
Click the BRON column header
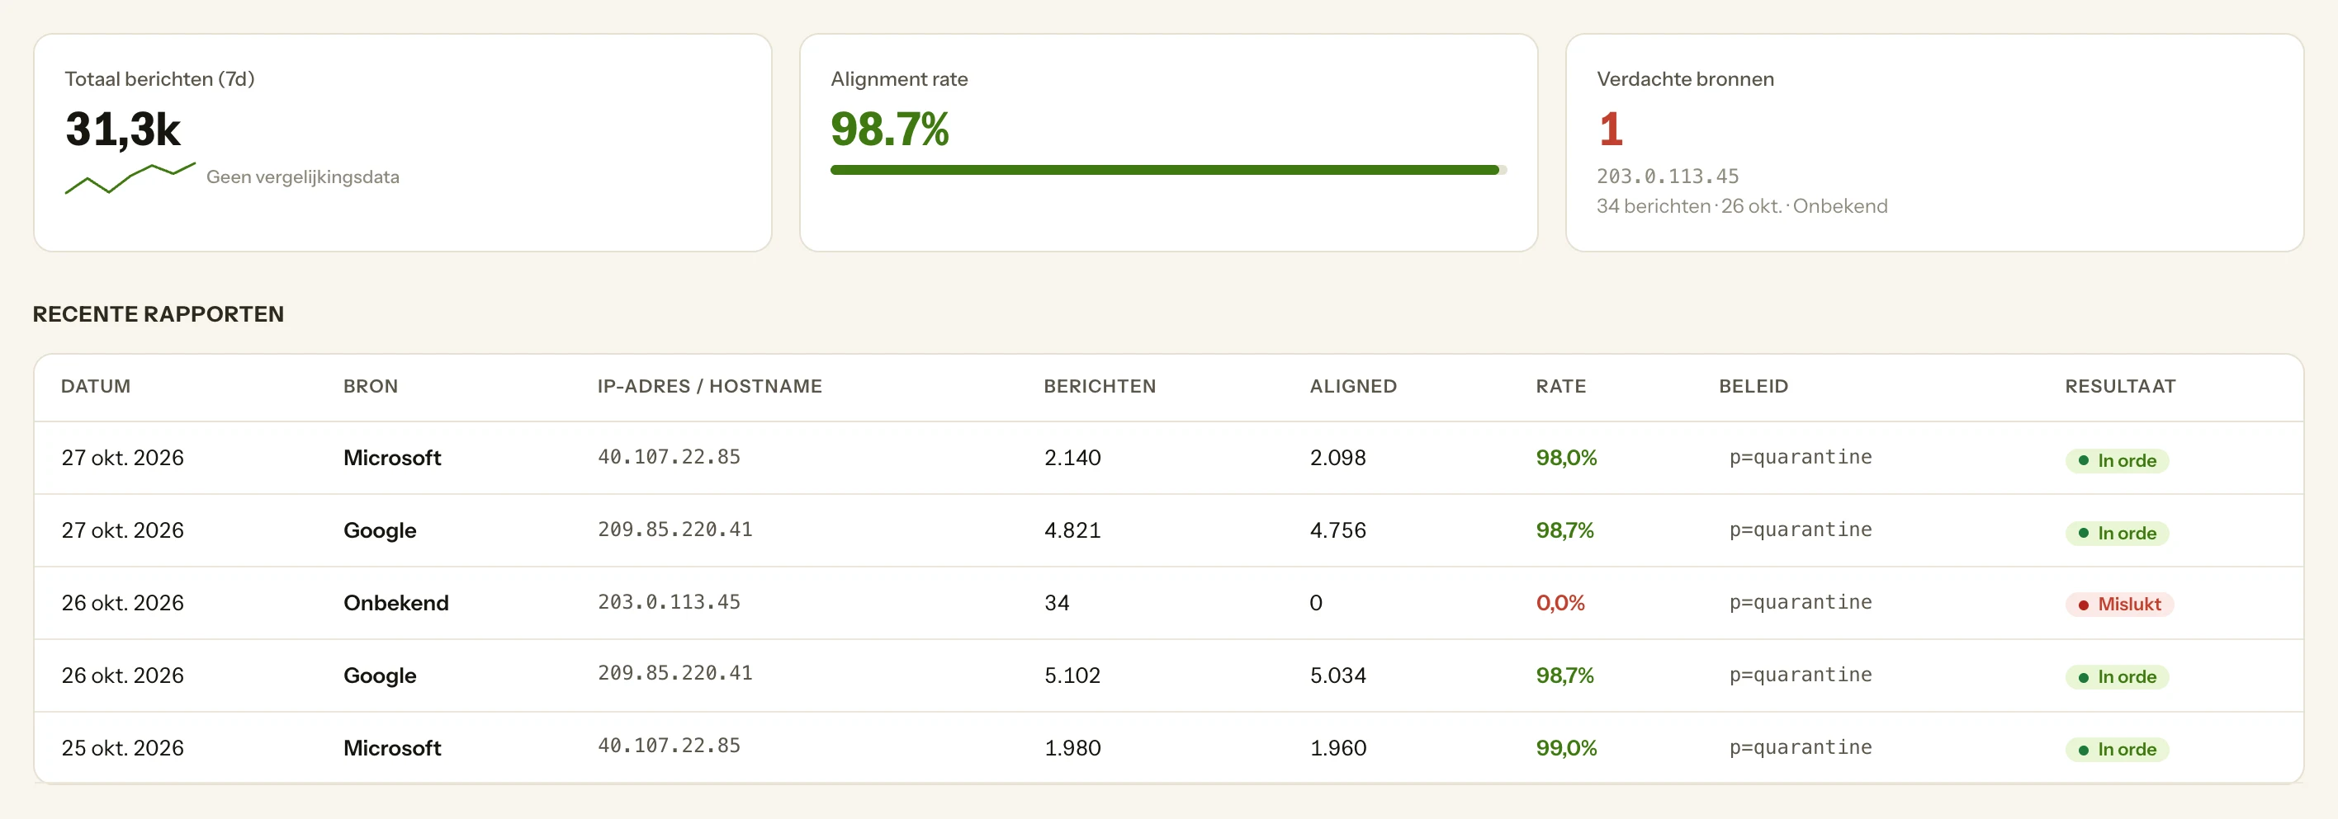[371, 386]
